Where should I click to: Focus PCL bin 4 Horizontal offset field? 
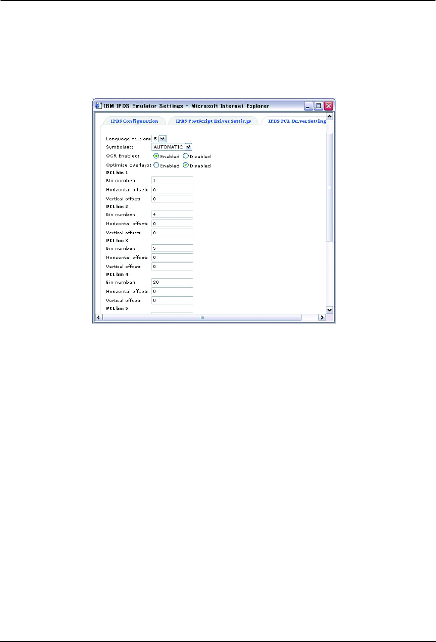pos(173,291)
